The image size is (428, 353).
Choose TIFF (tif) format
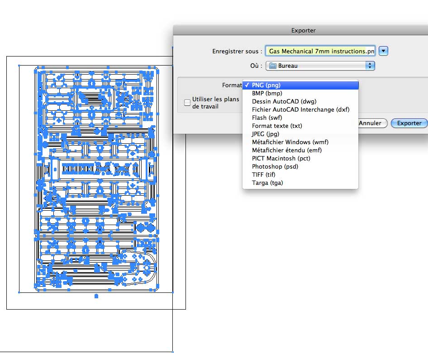(x=300, y=175)
